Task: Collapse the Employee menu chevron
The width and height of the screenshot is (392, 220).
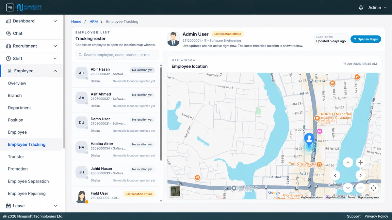Action: (55, 71)
